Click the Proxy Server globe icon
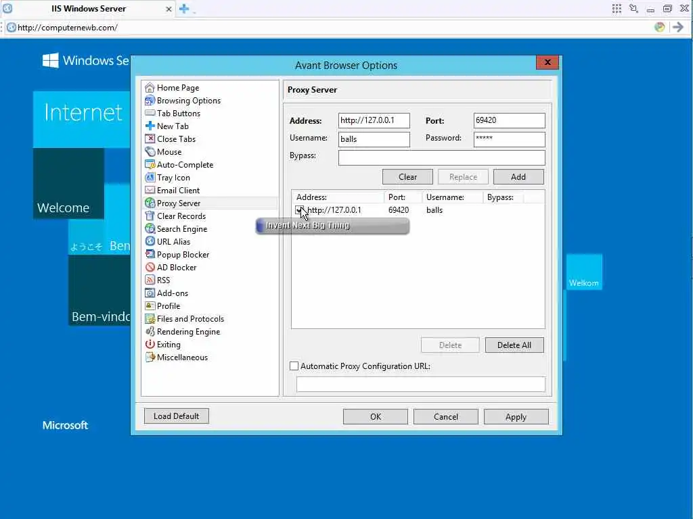Image resolution: width=693 pixels, height=519 pixels. pos(150,203)
